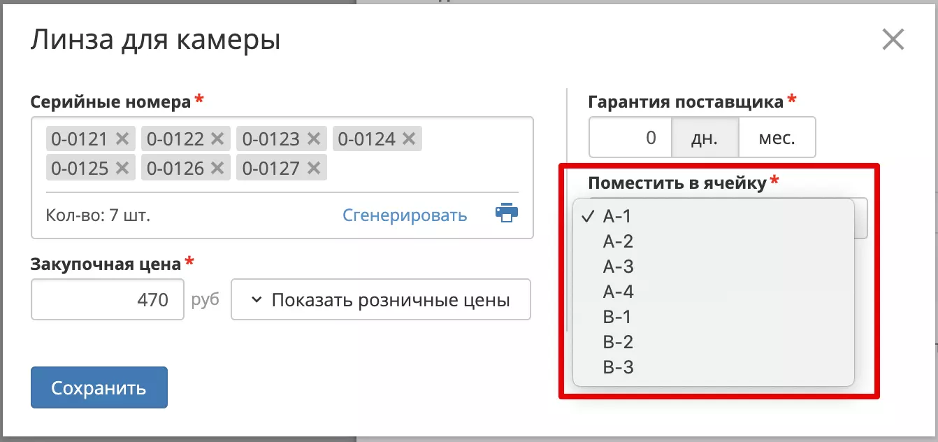This screenshot has height=442, width=938.
Task: Click the Гарантия поставщика label
Action: coord(686,102)
